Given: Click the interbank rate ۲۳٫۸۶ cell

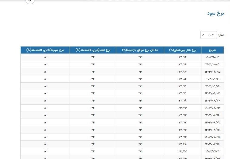Looking at the screenshot, I should [183, 79].
